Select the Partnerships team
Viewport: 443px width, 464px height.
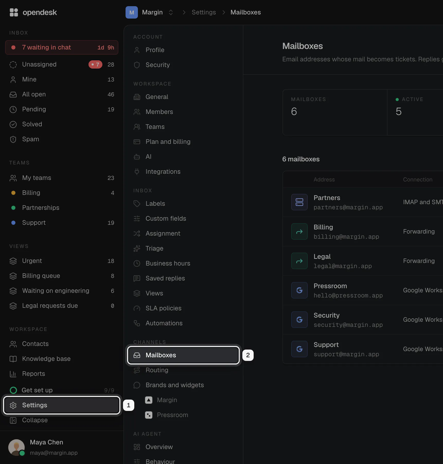[62, 208]
